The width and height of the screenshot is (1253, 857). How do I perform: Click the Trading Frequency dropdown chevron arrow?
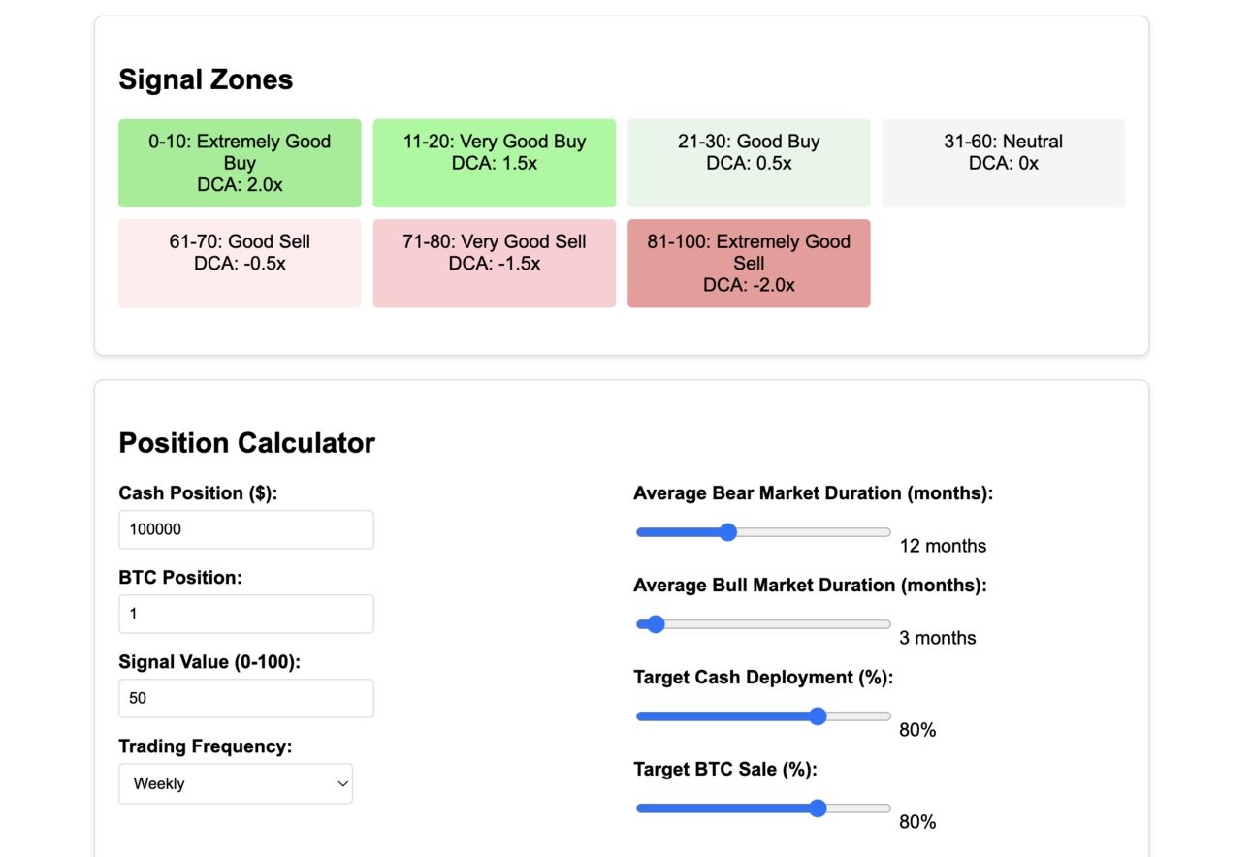point(342,783)
